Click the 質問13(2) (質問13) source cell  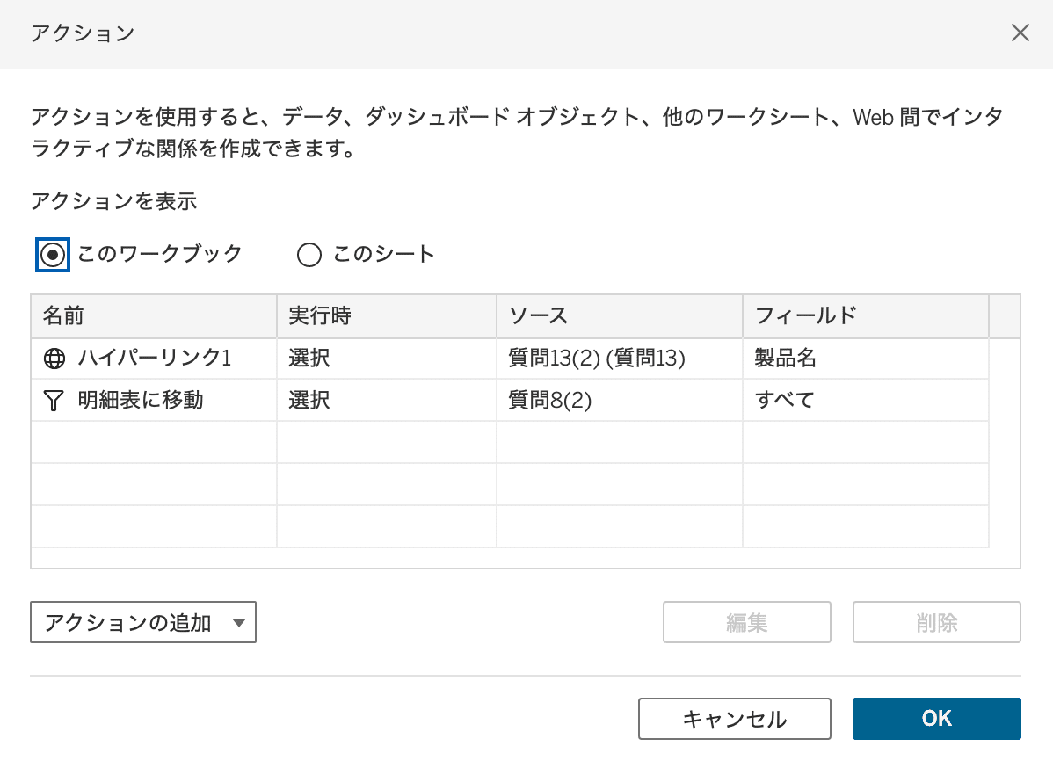pyautogui.click(x=596, y=359)
